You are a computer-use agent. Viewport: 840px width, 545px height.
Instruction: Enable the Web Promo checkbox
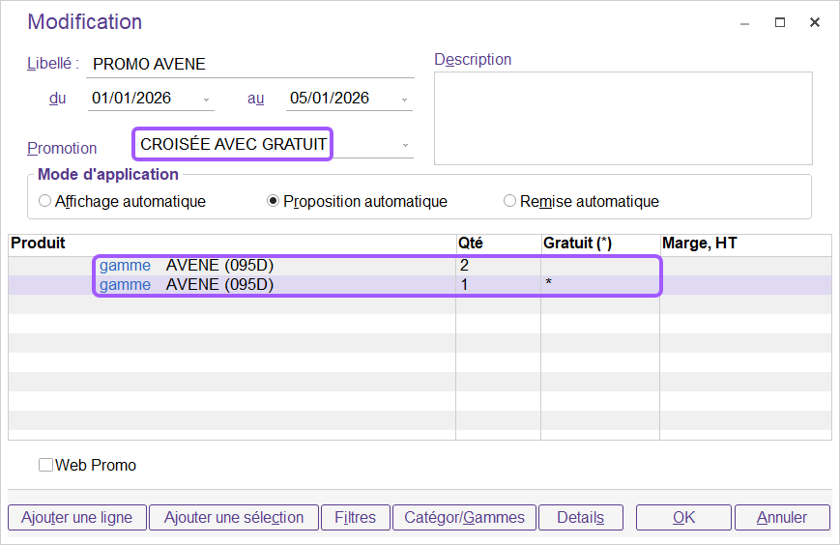(x=45, y=465)
